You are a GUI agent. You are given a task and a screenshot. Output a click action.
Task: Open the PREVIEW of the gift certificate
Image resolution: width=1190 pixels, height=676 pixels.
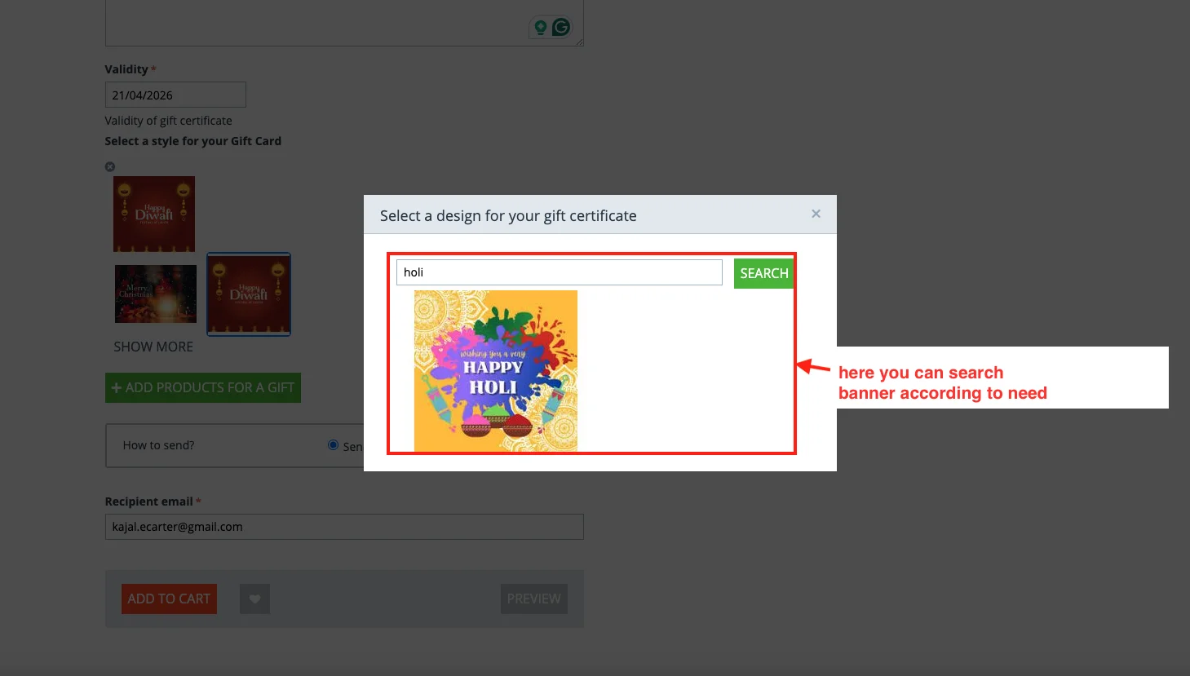tap(533, 599)
